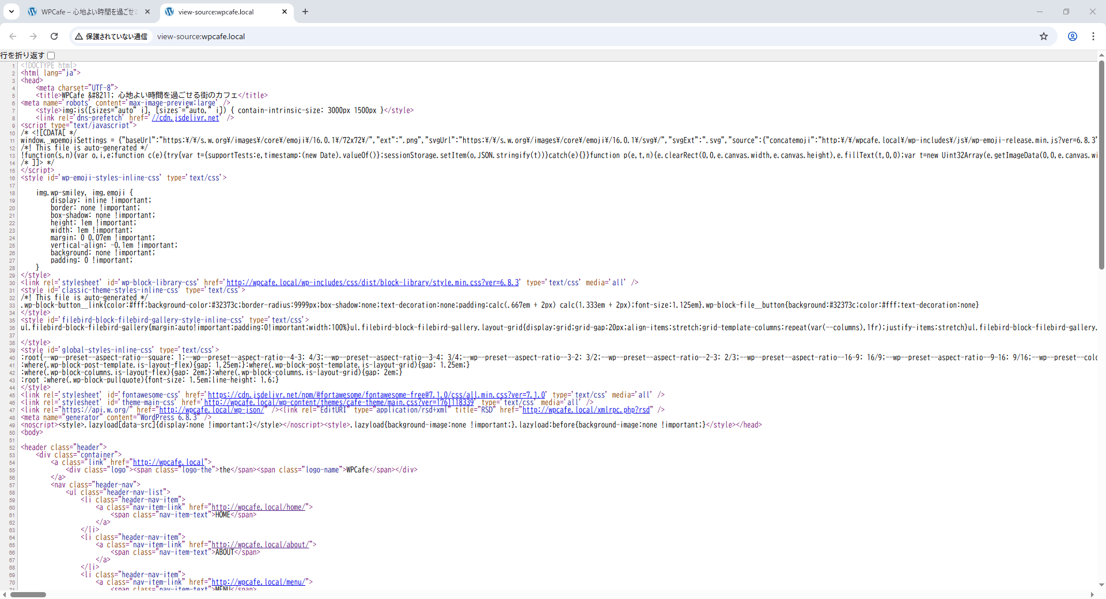The width and height of the screenshot is (1106, 599).
Task: Open the block-library style.min.css link
Action: 373,283
